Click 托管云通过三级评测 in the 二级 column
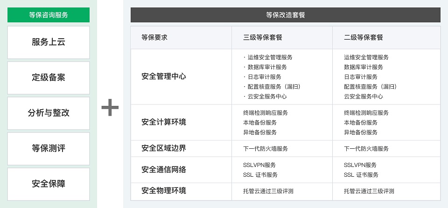This screenshot has height=208, width=448. tap(369, 191)
